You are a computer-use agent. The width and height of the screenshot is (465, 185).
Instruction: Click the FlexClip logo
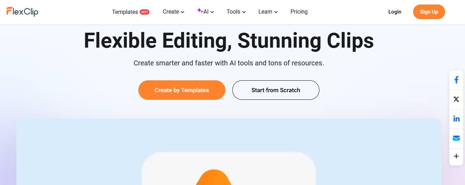click(22, 11)
